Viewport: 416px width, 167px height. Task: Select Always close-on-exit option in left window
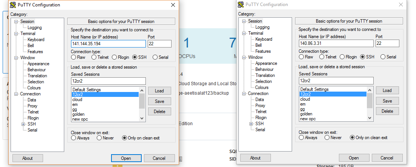coord(74,138)
